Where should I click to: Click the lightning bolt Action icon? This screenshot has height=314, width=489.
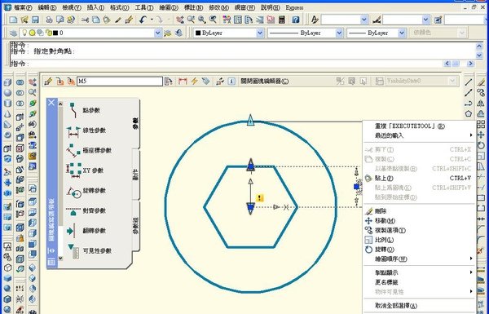click(x=194, y=82)
